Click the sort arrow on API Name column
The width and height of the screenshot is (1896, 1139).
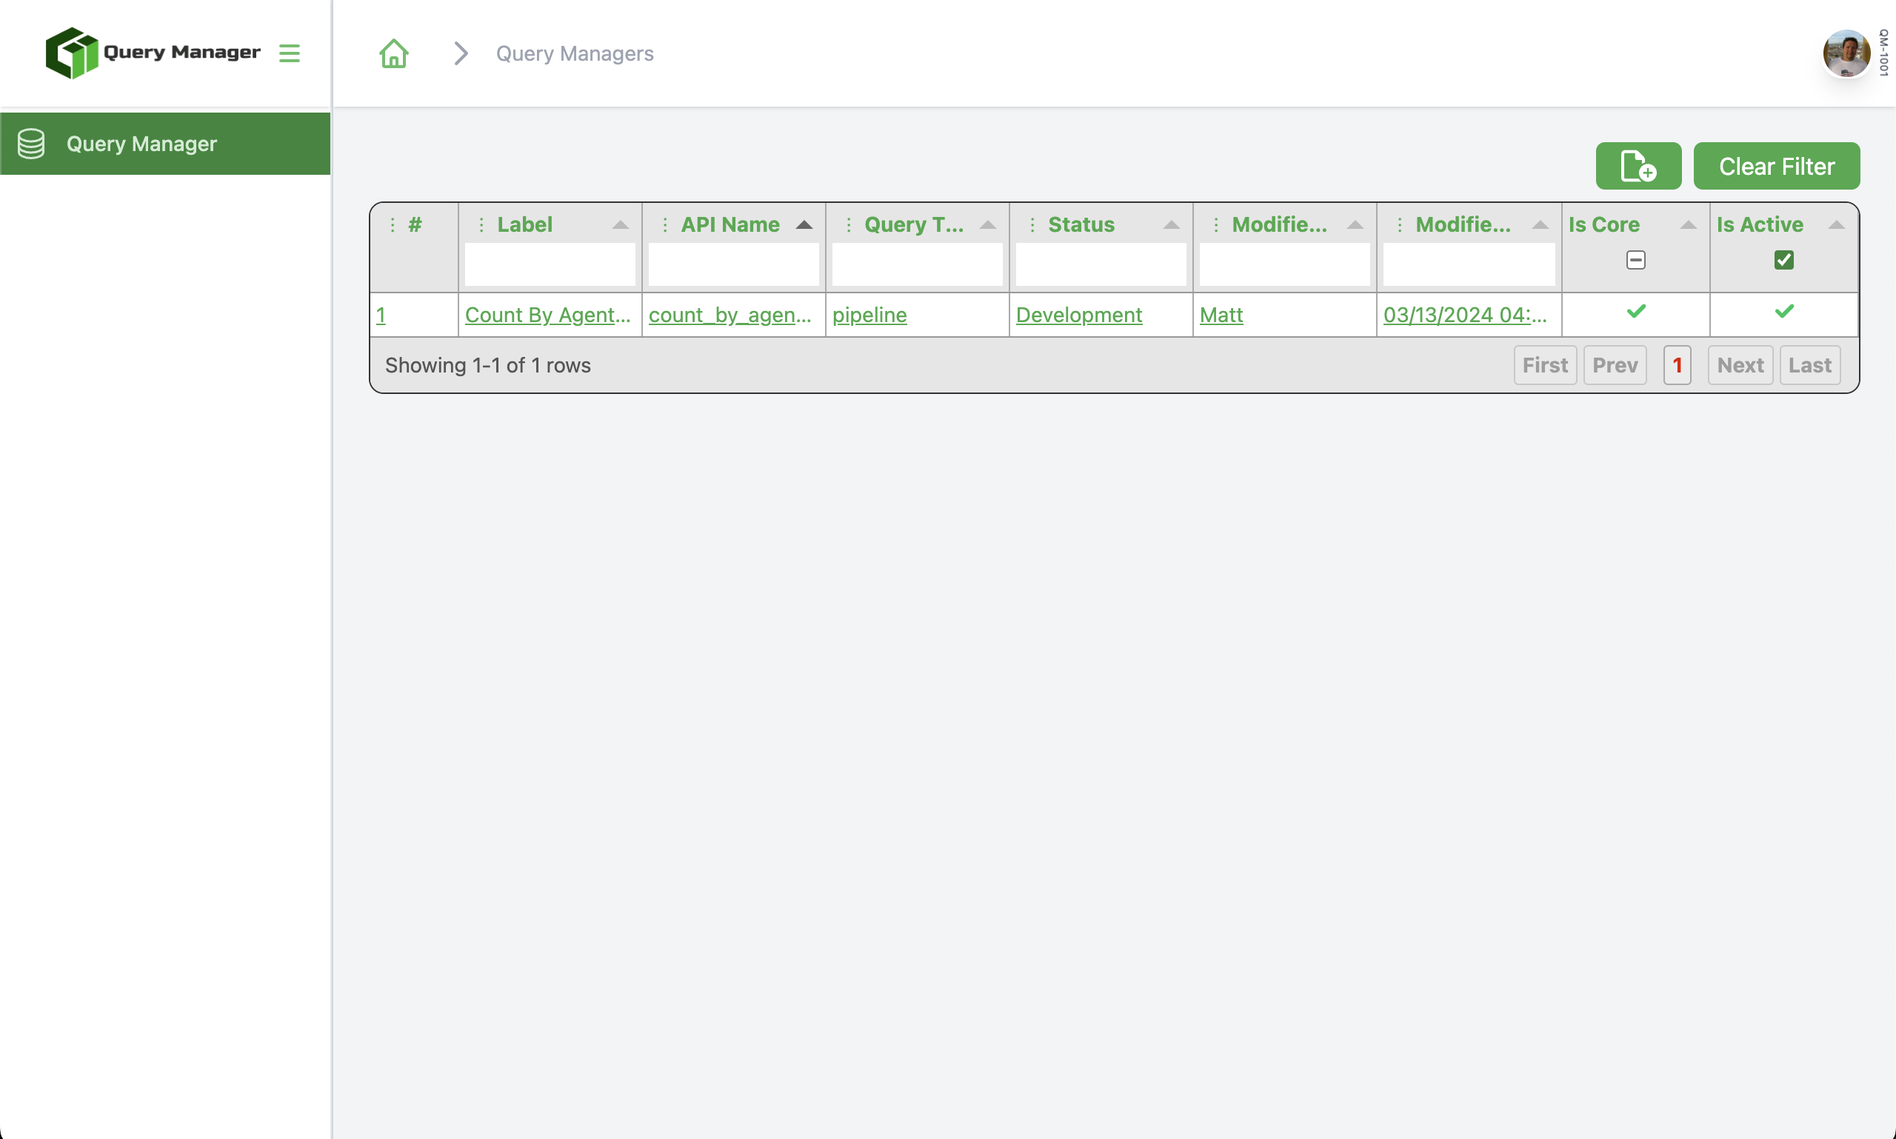[804, 224]
